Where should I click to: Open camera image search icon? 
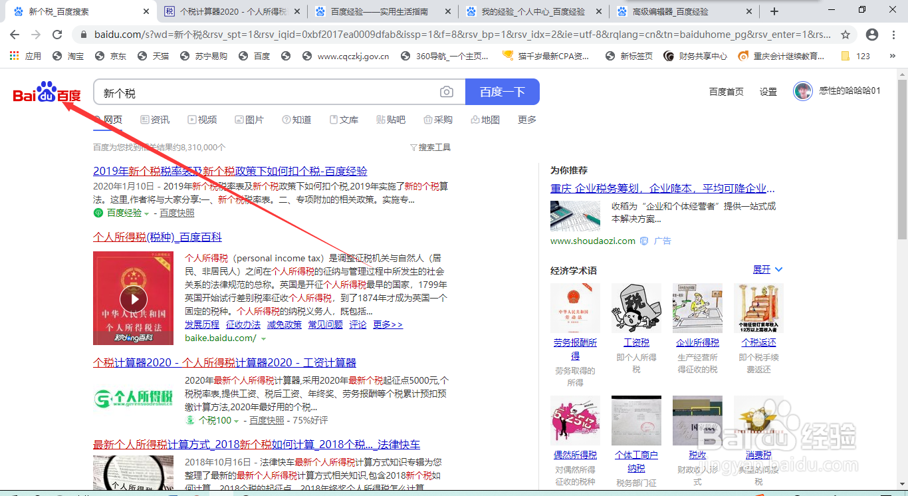pyautogui.click(x=447, y=92)
